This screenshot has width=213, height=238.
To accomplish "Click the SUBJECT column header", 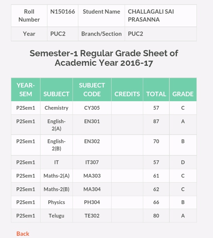I will [x=57, y=89].
